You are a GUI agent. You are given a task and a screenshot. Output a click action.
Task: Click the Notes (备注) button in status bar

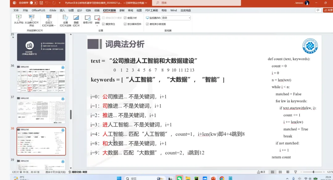click(x=261, y=172)
